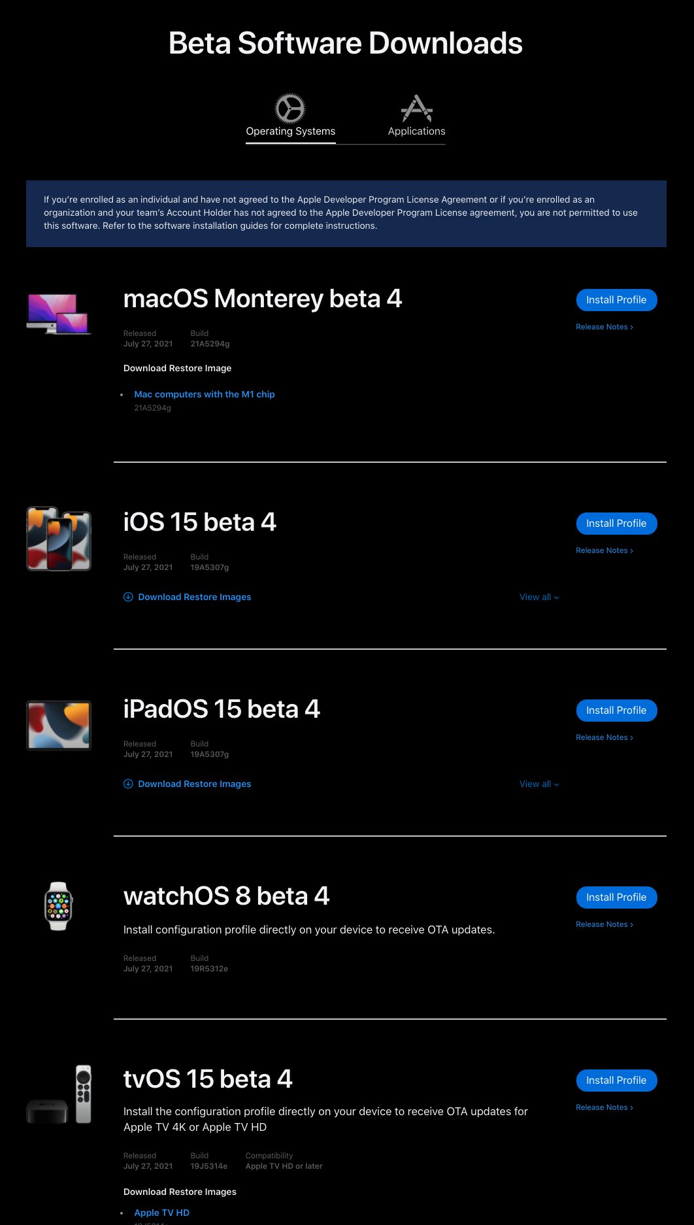
Task: Expand View all for iOS 15 beta 4
Action: coord(539,597)
